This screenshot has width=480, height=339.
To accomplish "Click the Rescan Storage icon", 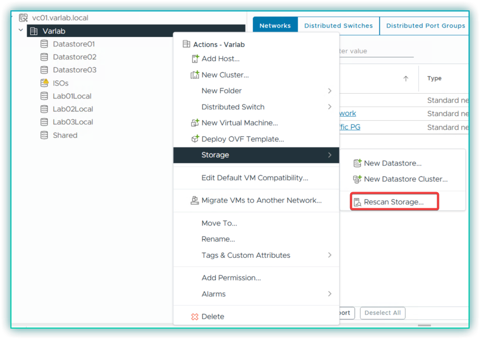I will click(x=357, y=202).
